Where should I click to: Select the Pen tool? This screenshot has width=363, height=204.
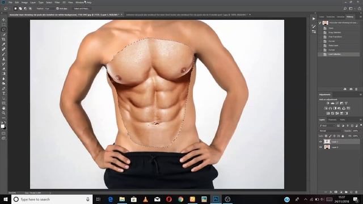click(x=3, y=88)
